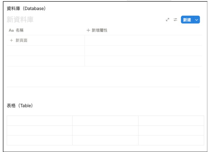Image resolution: width=208 pixels, height=152 pixels.
Task: Click the plus icon before 新頁面
Action: tap(11, 40)
